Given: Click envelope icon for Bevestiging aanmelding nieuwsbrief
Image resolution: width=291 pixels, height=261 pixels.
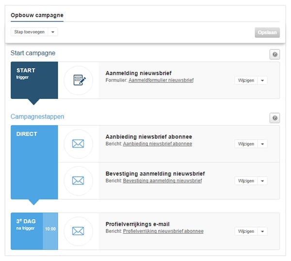Looking at the screenshot, I should [78, 180].
